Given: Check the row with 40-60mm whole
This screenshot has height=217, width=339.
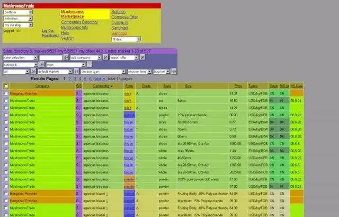Looking at the screenshot, I should (6, 158).
